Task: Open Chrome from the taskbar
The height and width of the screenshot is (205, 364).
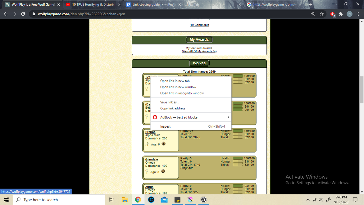Action: pos(138,200)
